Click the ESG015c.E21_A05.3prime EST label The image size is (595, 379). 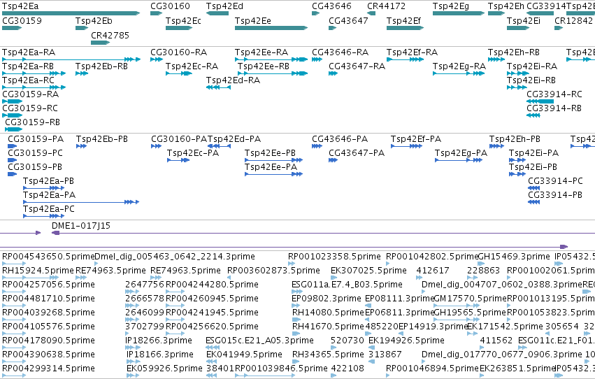260,341
